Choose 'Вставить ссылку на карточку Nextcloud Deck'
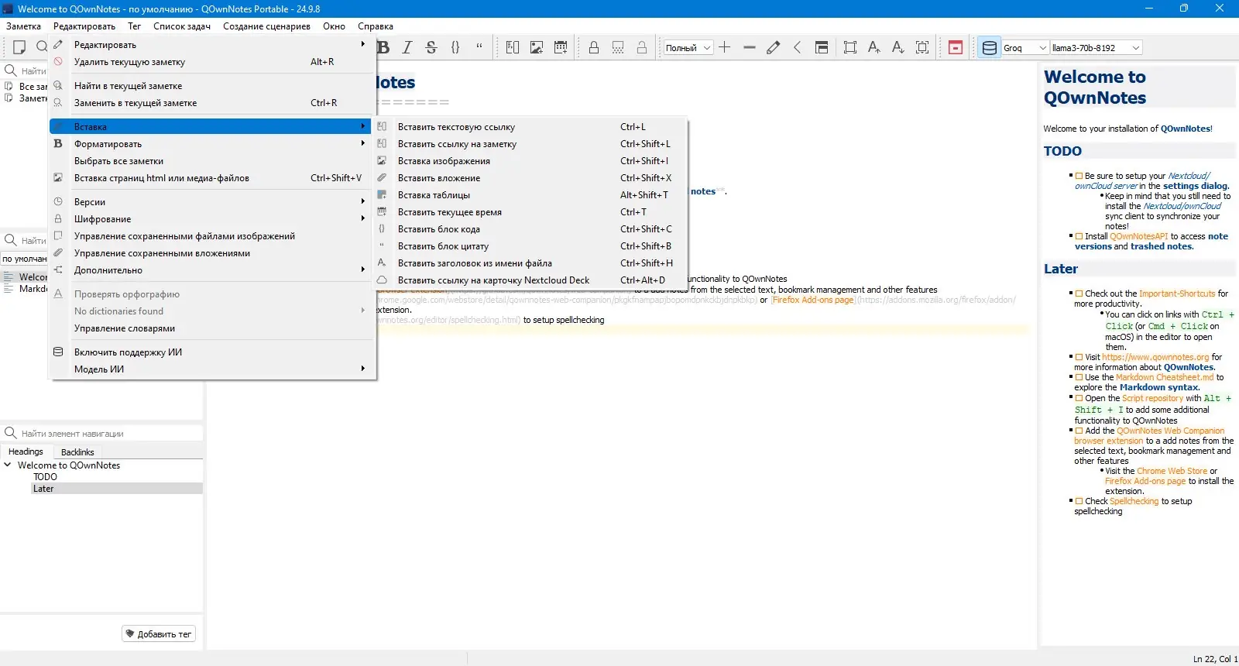Viewport: 1239px width, 666px height. tap(530, 280)
